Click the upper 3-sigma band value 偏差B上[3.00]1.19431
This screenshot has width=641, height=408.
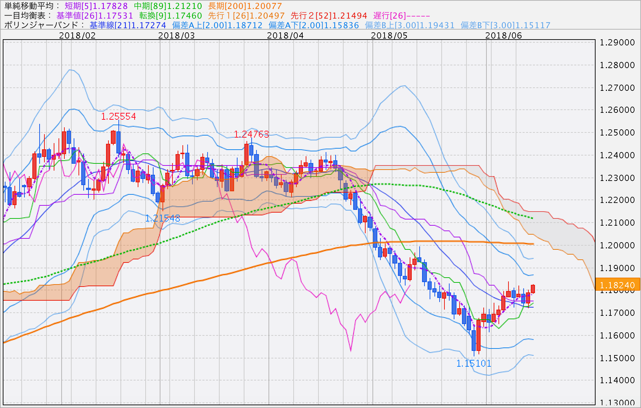(x=410, y=25)
